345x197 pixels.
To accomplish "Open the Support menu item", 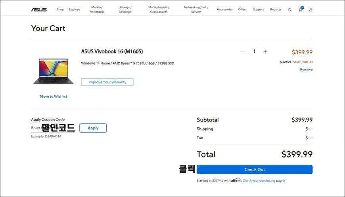I will click(258, 9).
